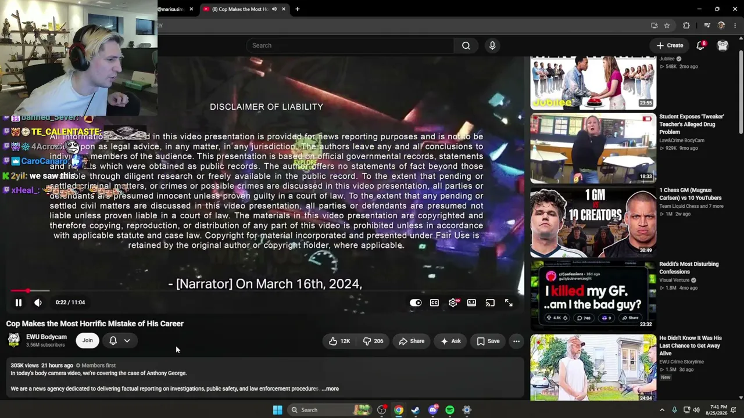Like the video (12K thumbs up)
This screenshot has height=418, width=744.
tap(339, 341)
